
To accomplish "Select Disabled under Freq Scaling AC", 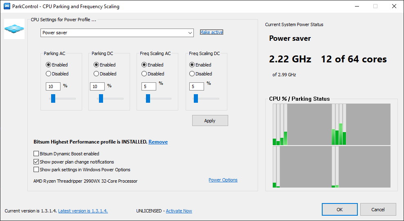I will (144, 74).
